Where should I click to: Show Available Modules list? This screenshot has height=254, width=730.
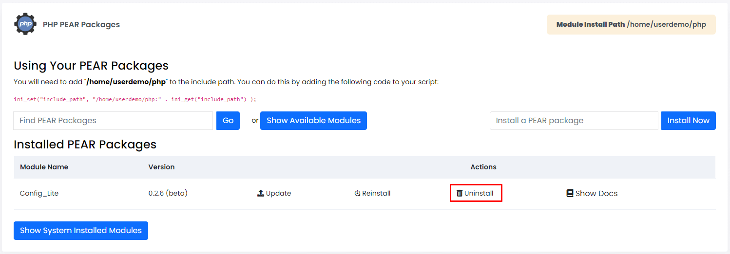(x=313, y=121)
